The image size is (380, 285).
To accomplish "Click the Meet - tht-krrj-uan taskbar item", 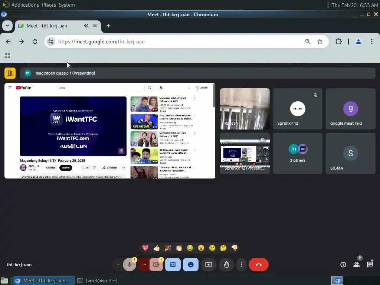I will click(x=44, y=281).
